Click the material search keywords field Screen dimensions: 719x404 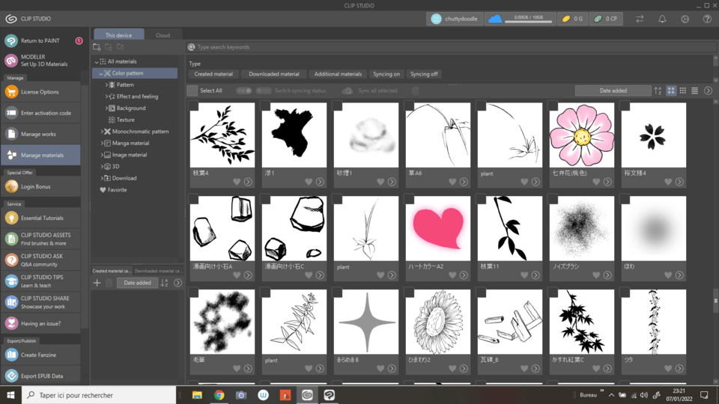point(452,47)
